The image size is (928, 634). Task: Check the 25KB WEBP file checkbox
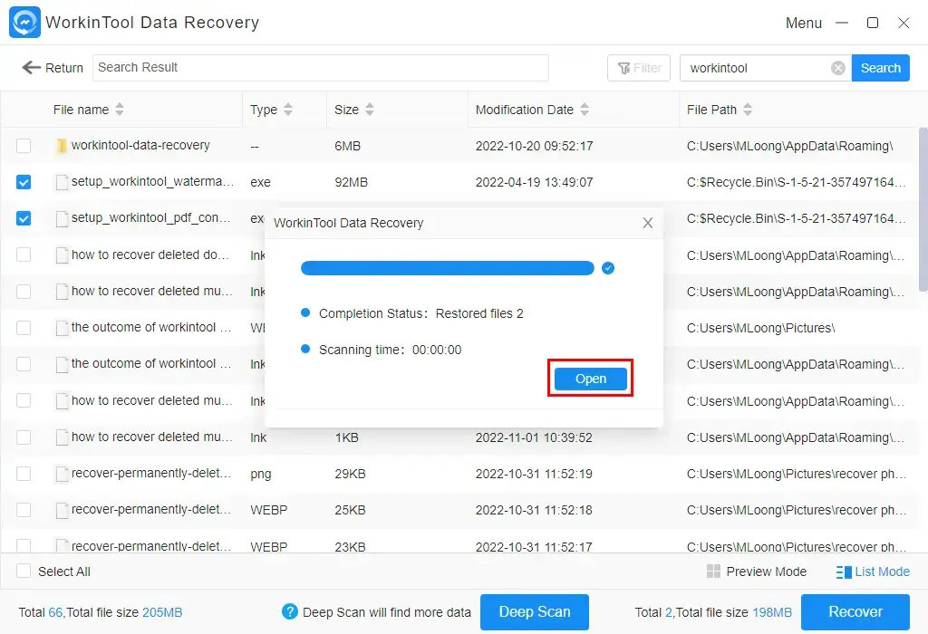click(24, 510)
